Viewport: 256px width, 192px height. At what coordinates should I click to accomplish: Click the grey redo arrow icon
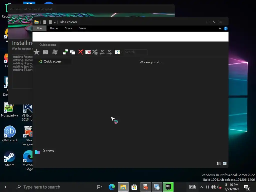[109, 52]
